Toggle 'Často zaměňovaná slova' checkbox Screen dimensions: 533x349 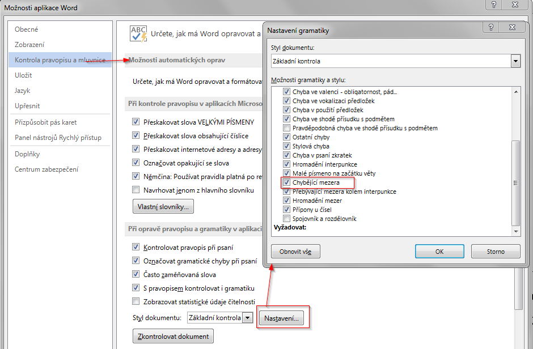[x=136, y=274]
